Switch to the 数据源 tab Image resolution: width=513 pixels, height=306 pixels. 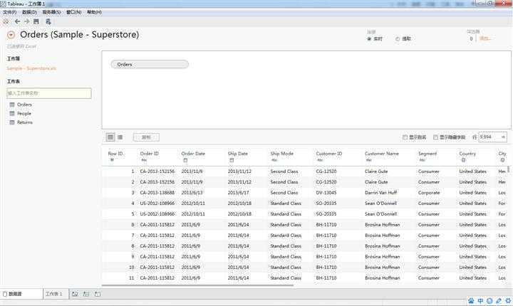tap(21, 294)
